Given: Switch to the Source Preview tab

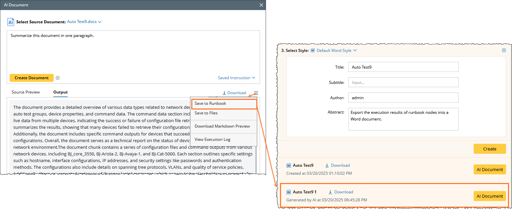Looking at the screenshot, I should (26, 92).
